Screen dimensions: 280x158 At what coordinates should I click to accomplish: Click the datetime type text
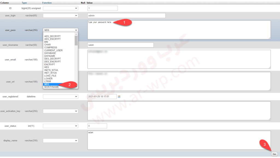[x=31, y=97]
